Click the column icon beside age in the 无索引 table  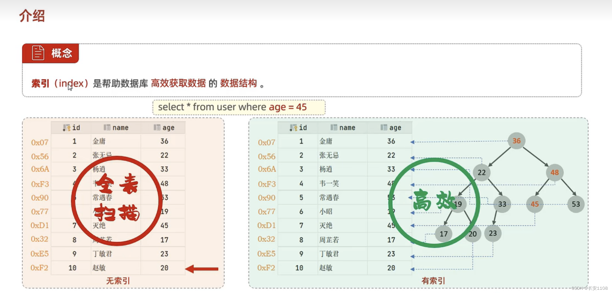(x=157, y=127)
